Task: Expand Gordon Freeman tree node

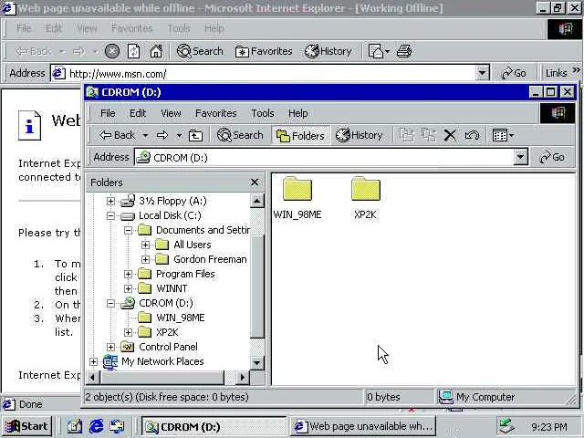Action: click(146, 259)
